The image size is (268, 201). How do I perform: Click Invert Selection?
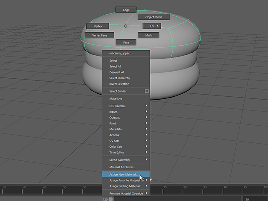(126, 84)
